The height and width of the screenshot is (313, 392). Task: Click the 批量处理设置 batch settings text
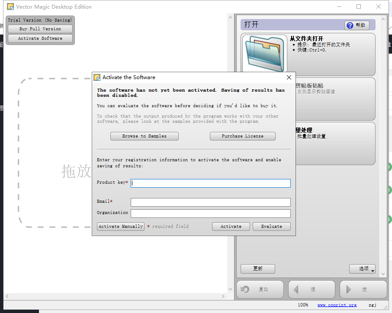click(312, 136)
